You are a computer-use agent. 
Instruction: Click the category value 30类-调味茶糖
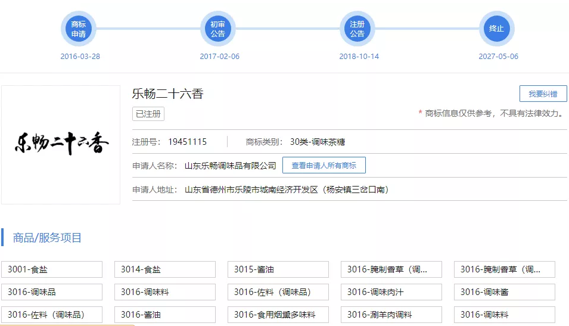pos(317,142)
